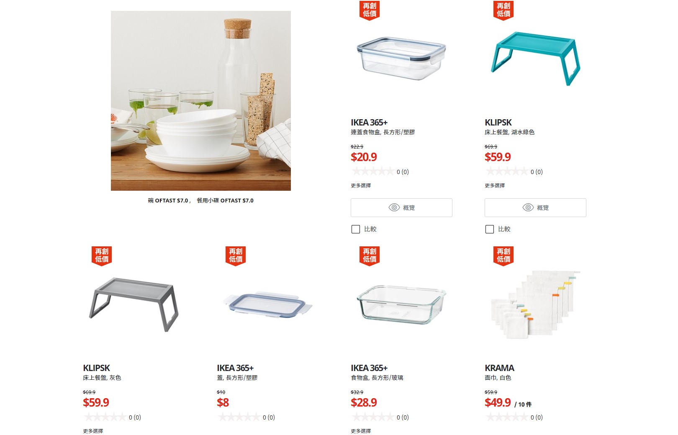Viewport: 678px width, 435px height.
Task: Tick the 比較 checkbox for turquoise KLIPSK tray
Action: (490, 229)
